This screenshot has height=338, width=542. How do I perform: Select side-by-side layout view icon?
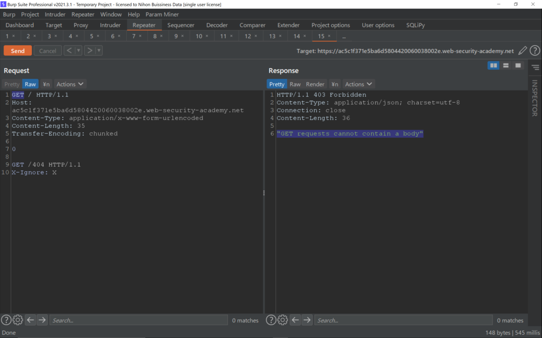494,66
